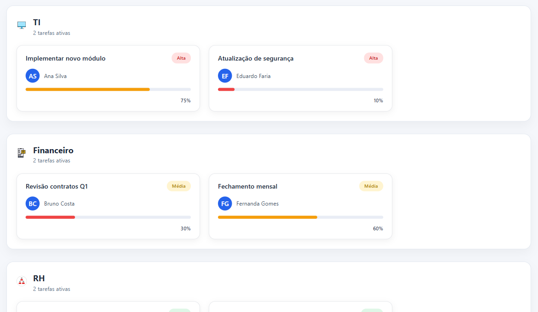Click the Financeiro department icon
Image resolution: width=538 pixels, height=312 pixels.
pos(22,153)
